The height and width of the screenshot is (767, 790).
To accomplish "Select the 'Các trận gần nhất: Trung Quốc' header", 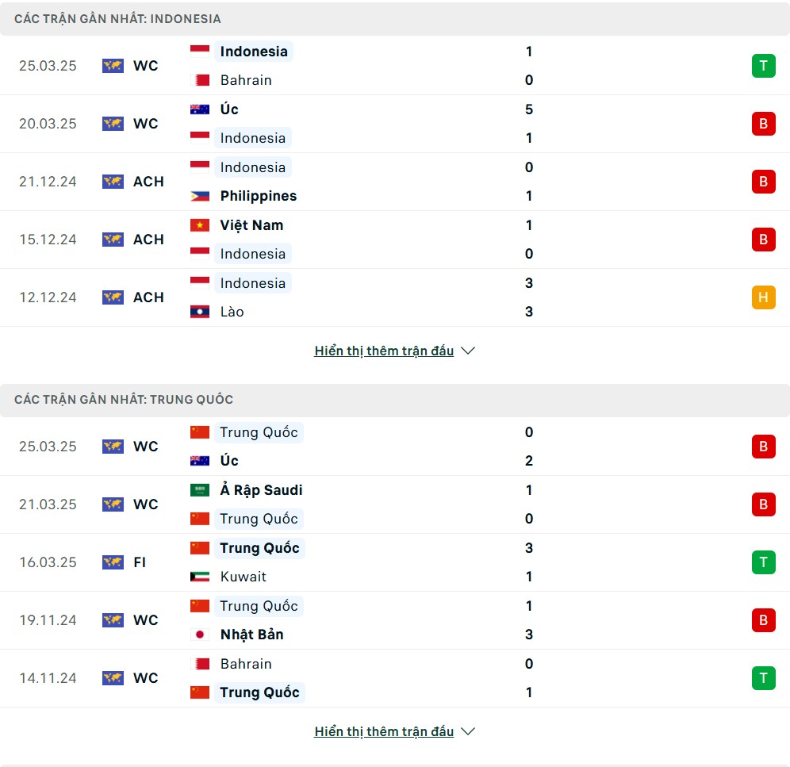I will tap(124, 400).
